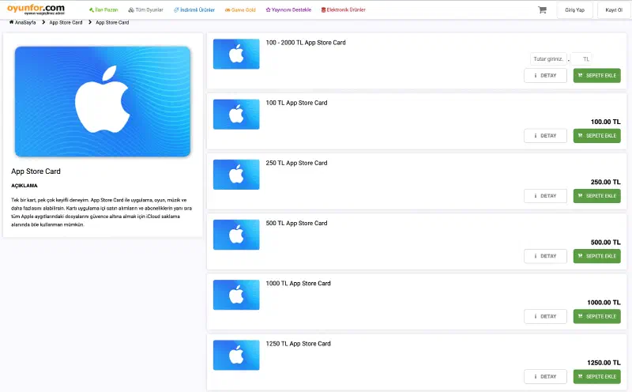Click the Tutar giriniz amount field
Viewport: 632px width, 392px height.
(548, 59)
